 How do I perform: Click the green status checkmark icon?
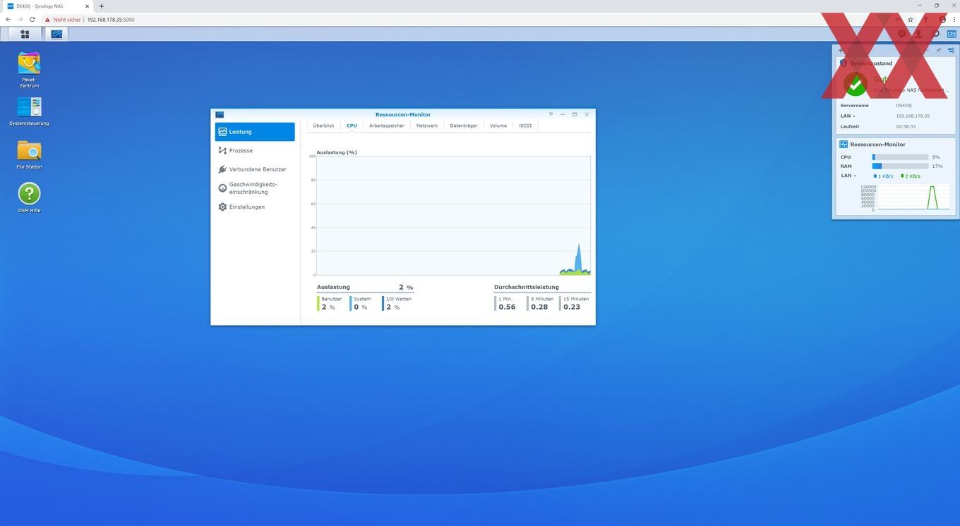tap(856, 85)
